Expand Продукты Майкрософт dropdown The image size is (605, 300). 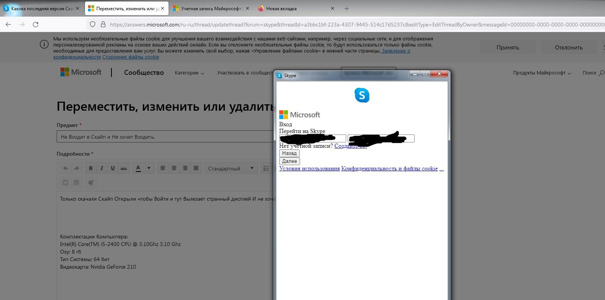click(x=542, y=73)
